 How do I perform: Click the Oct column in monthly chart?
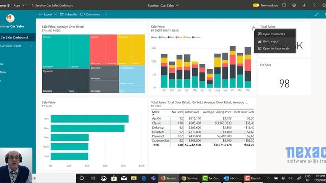click(233, 67)
